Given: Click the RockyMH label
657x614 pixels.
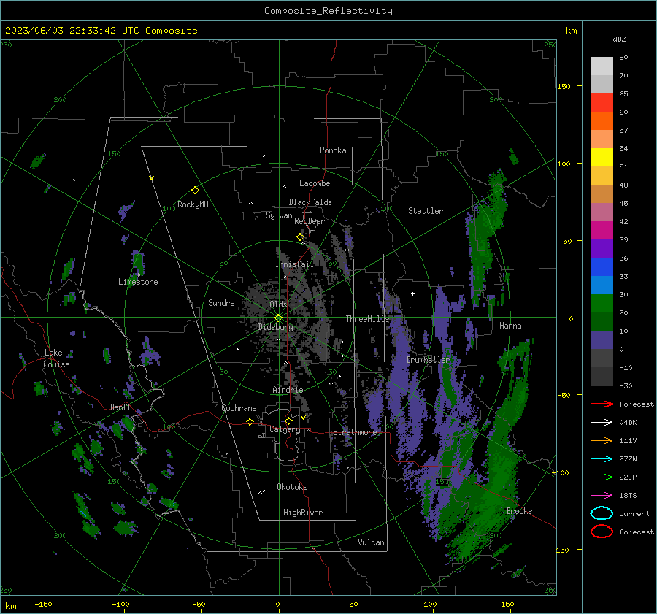Looking at the screenshot, I should 193,204.
